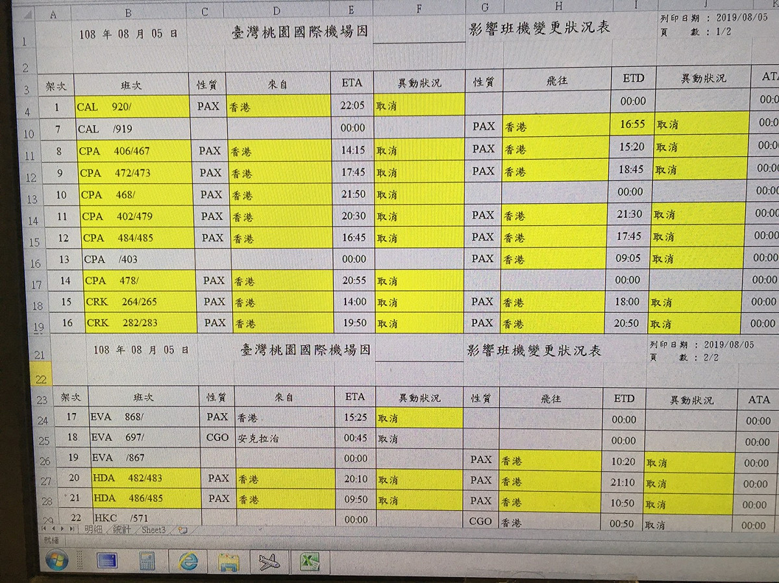Click the blue screen icon in taskbar
This screenshot has width=779, height=583.
point(106,560)
